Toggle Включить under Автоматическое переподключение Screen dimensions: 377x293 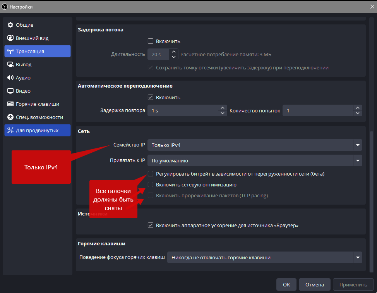click(x=151, y=97)
